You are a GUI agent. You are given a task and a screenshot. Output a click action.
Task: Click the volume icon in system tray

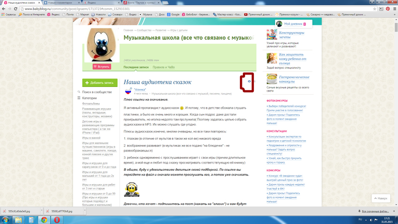(x=371, y=220)
